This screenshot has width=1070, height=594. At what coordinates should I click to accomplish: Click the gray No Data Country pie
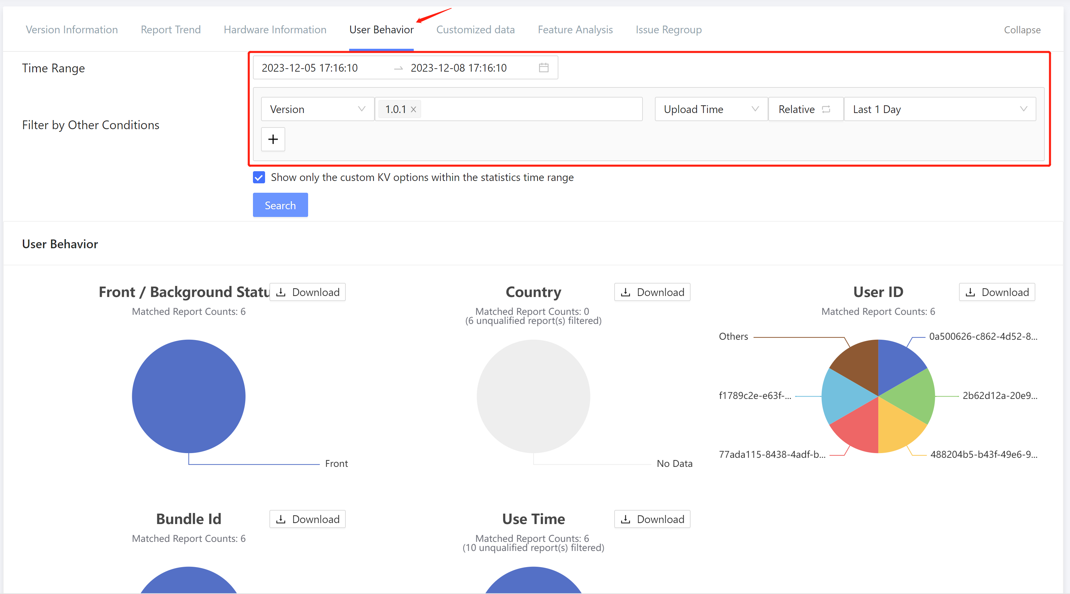[x=533, y=396]
